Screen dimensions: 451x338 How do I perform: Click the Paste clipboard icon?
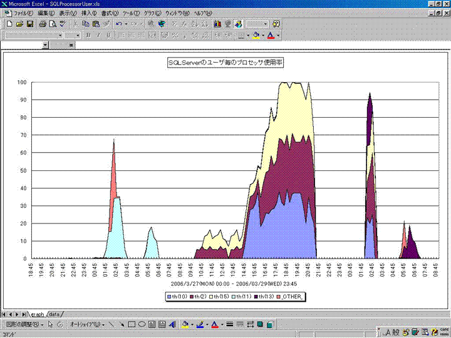coord(96,24)
